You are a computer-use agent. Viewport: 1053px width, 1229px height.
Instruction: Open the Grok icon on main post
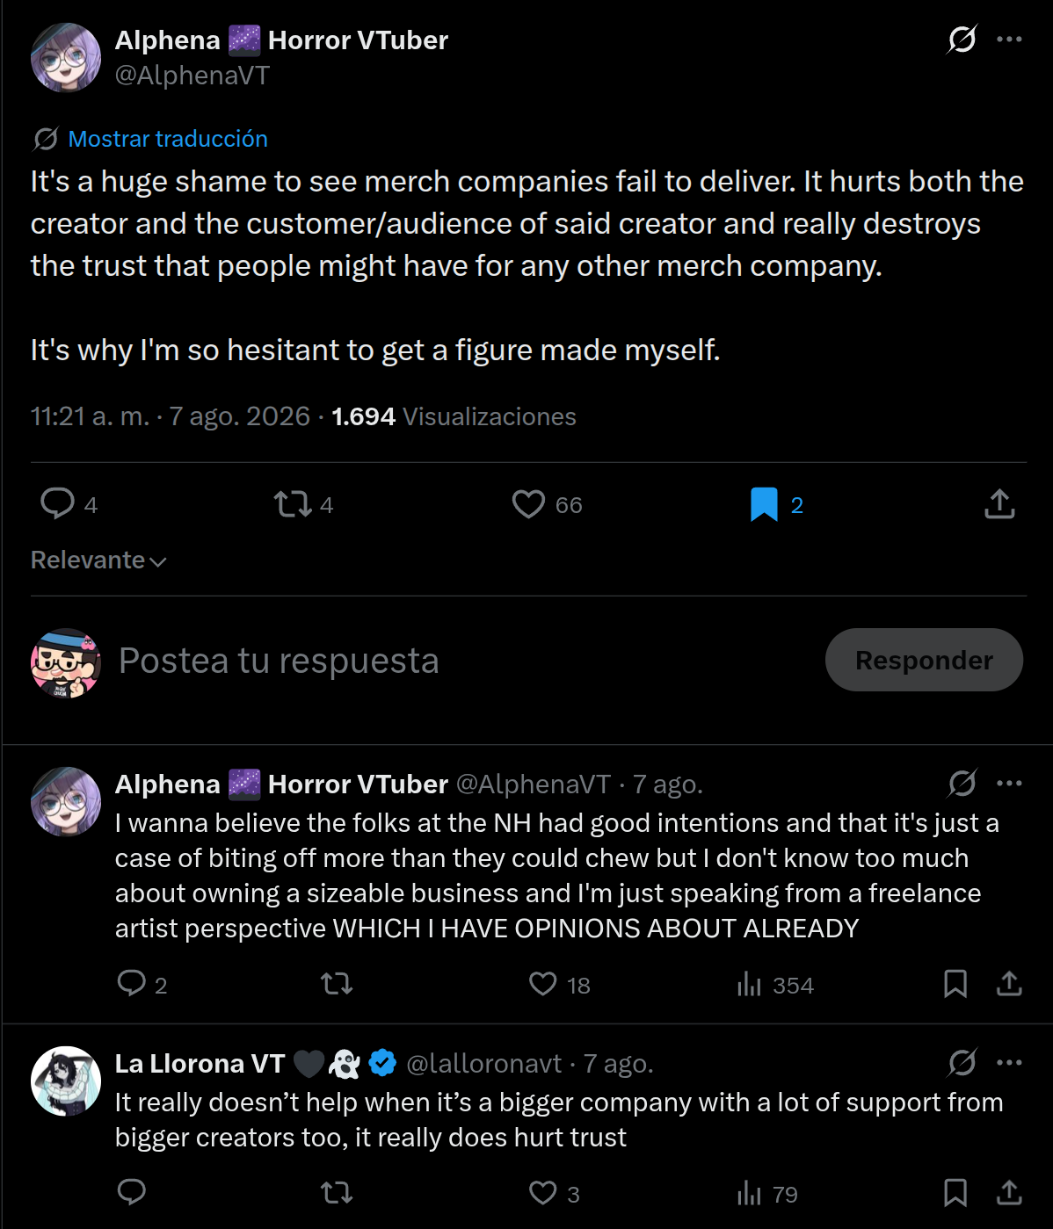[x=962, y=40]
